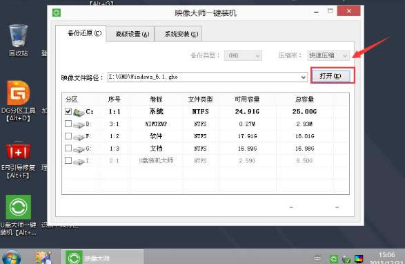Click the G: drive icon in partition list

coord(79,149)
